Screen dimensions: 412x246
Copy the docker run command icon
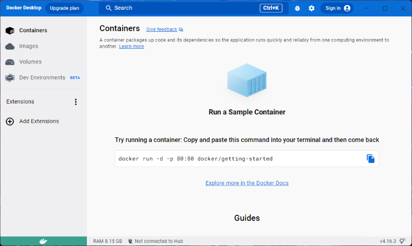[x=370, y=158]
